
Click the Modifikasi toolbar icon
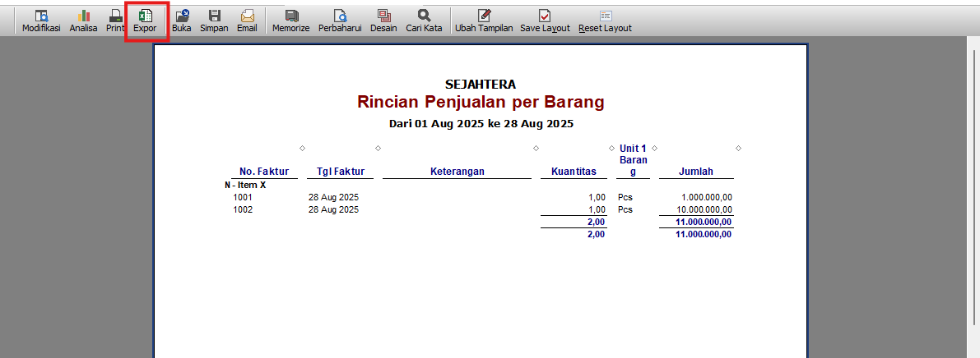point(41,21)
